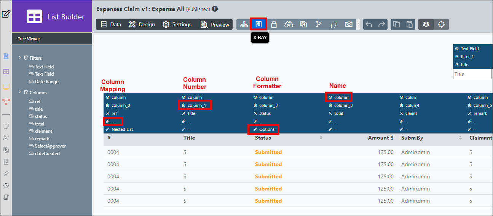Click the # column header
Screen dimensions: 493x216
point(109,138)
